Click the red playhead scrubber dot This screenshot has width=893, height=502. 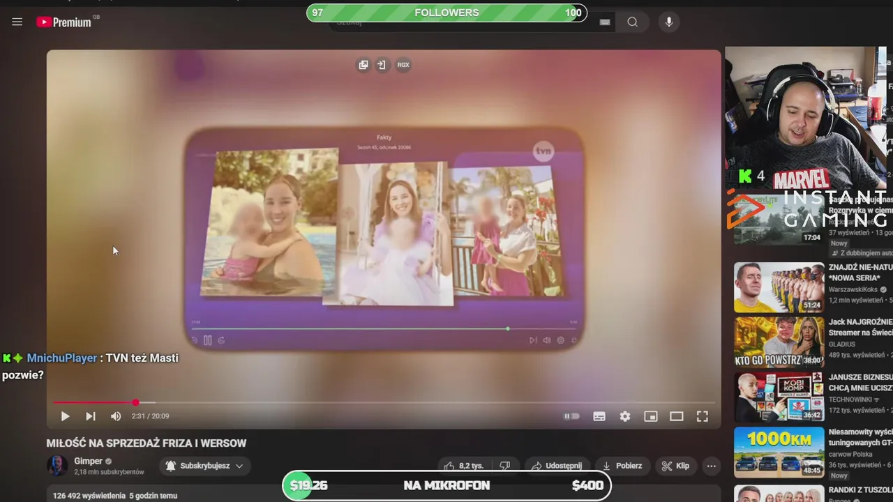tap(135, 402)
